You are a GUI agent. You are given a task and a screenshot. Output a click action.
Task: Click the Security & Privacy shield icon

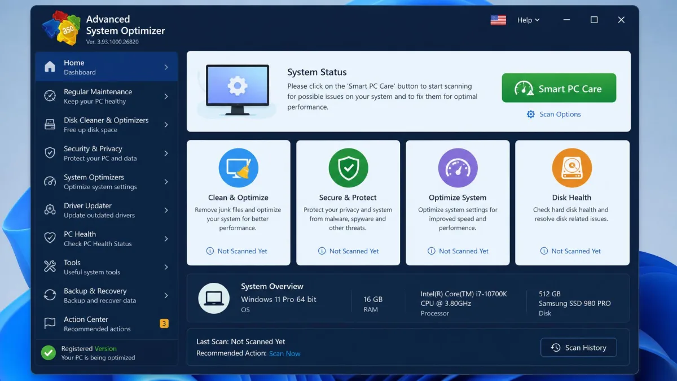pos(50,153)
